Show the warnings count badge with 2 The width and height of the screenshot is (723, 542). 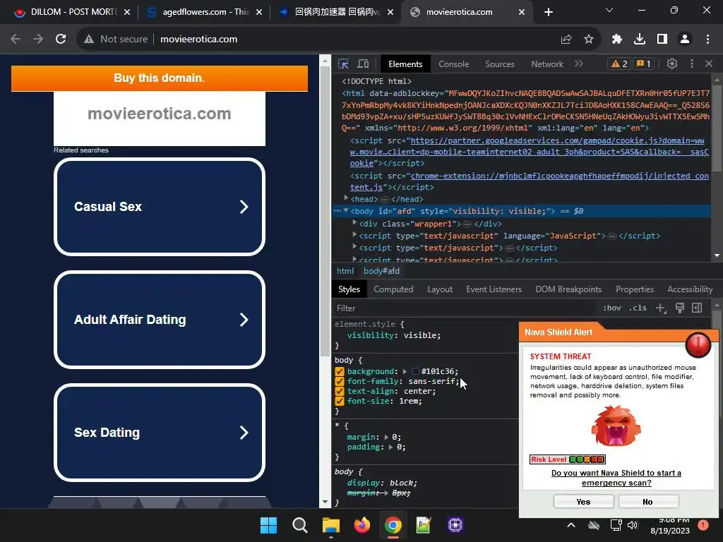click(619, 64)
